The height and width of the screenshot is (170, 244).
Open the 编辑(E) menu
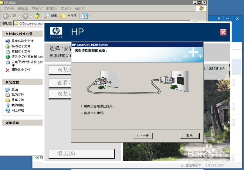coord(23,8)
